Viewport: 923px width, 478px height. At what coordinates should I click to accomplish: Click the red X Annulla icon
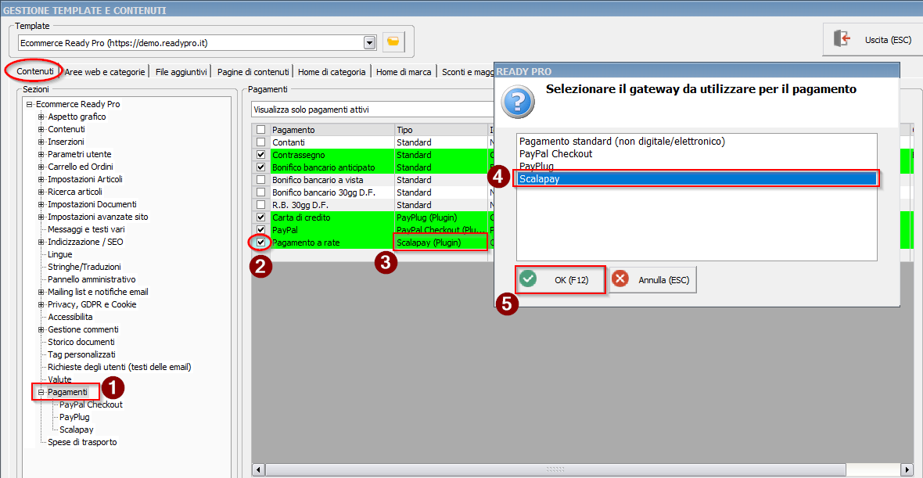[620, 279]
